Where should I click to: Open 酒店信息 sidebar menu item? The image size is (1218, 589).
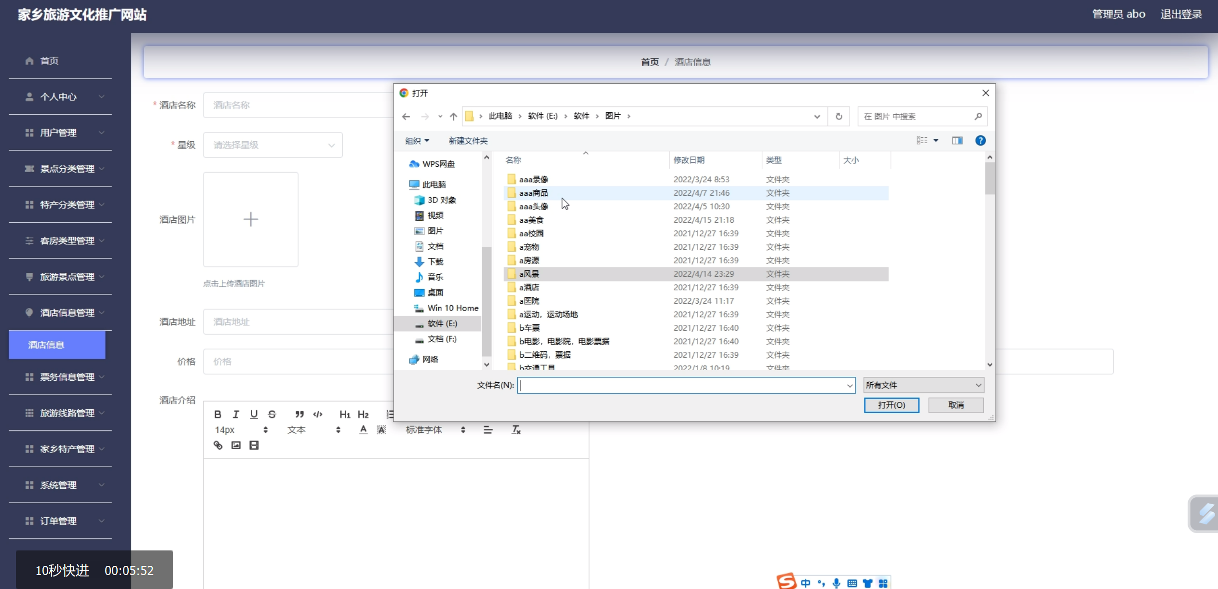tap(57, 345)
